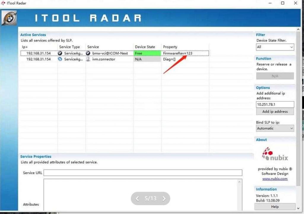This screenshot has width=304, height=214.
Task: Click the BMW icon beside bmw-vci@ICOM-Next
Action: (88, 53)
